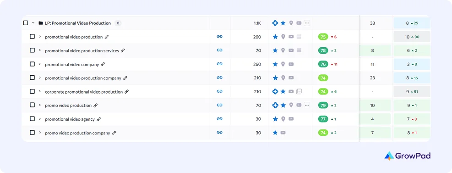Click the small chain icon after 'promotional video production services'
The height and width of the screenshot is (173, 452).
coord(123,50)
